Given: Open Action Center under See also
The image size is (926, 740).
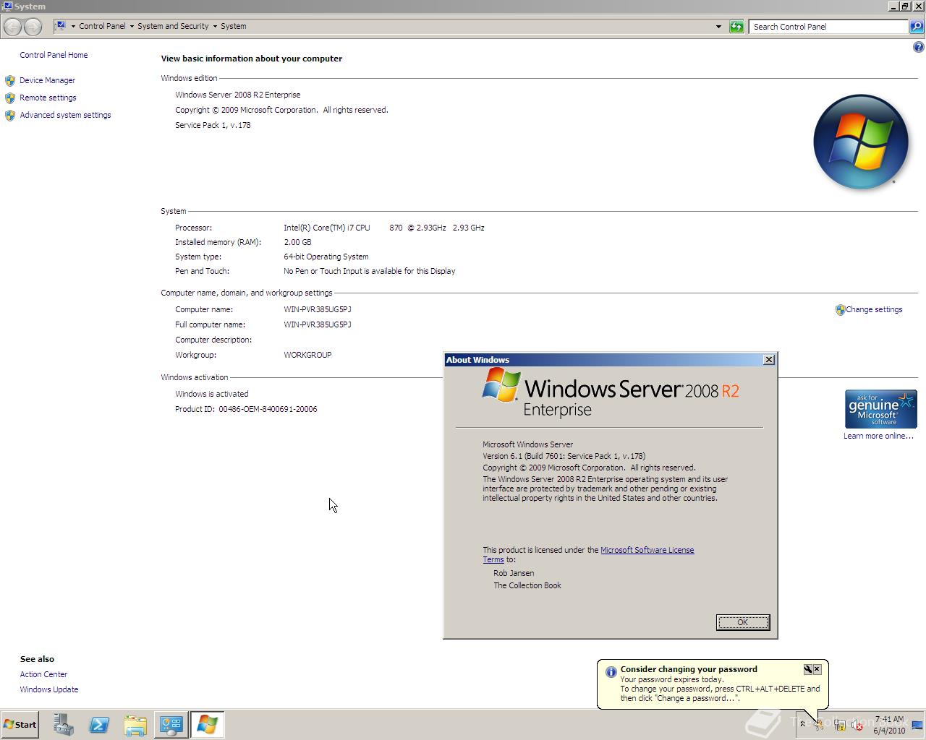Looking at the screenshot, I should [x=43, y=674].
